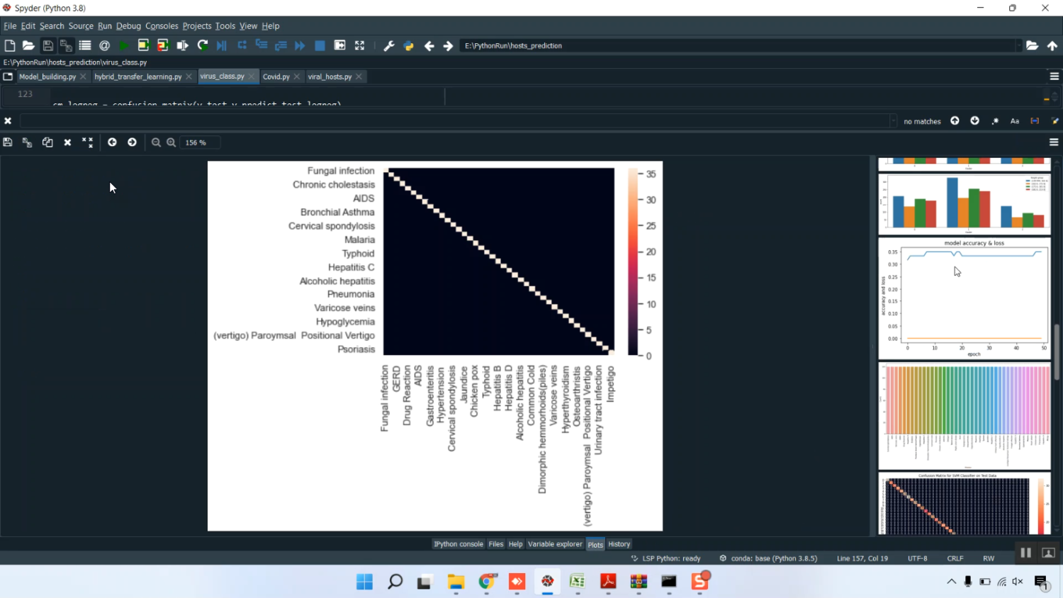The height and width of the screenshot is (598, 1063).
Task: Switch to the Covid.py editor tab
Action: 276,77
